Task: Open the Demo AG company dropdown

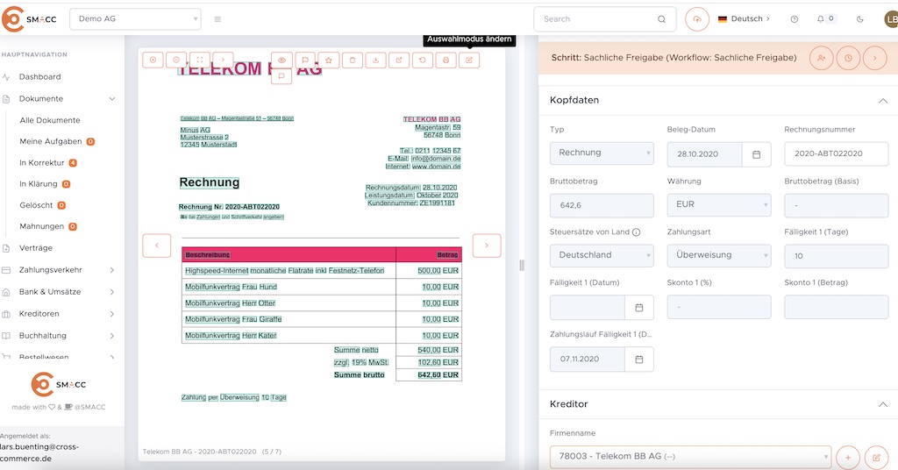Action: pyautogui.click(x=135, y=18)
